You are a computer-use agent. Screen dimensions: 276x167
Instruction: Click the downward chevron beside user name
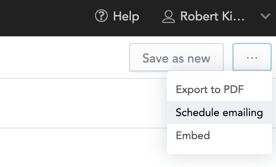click(265, 16)
